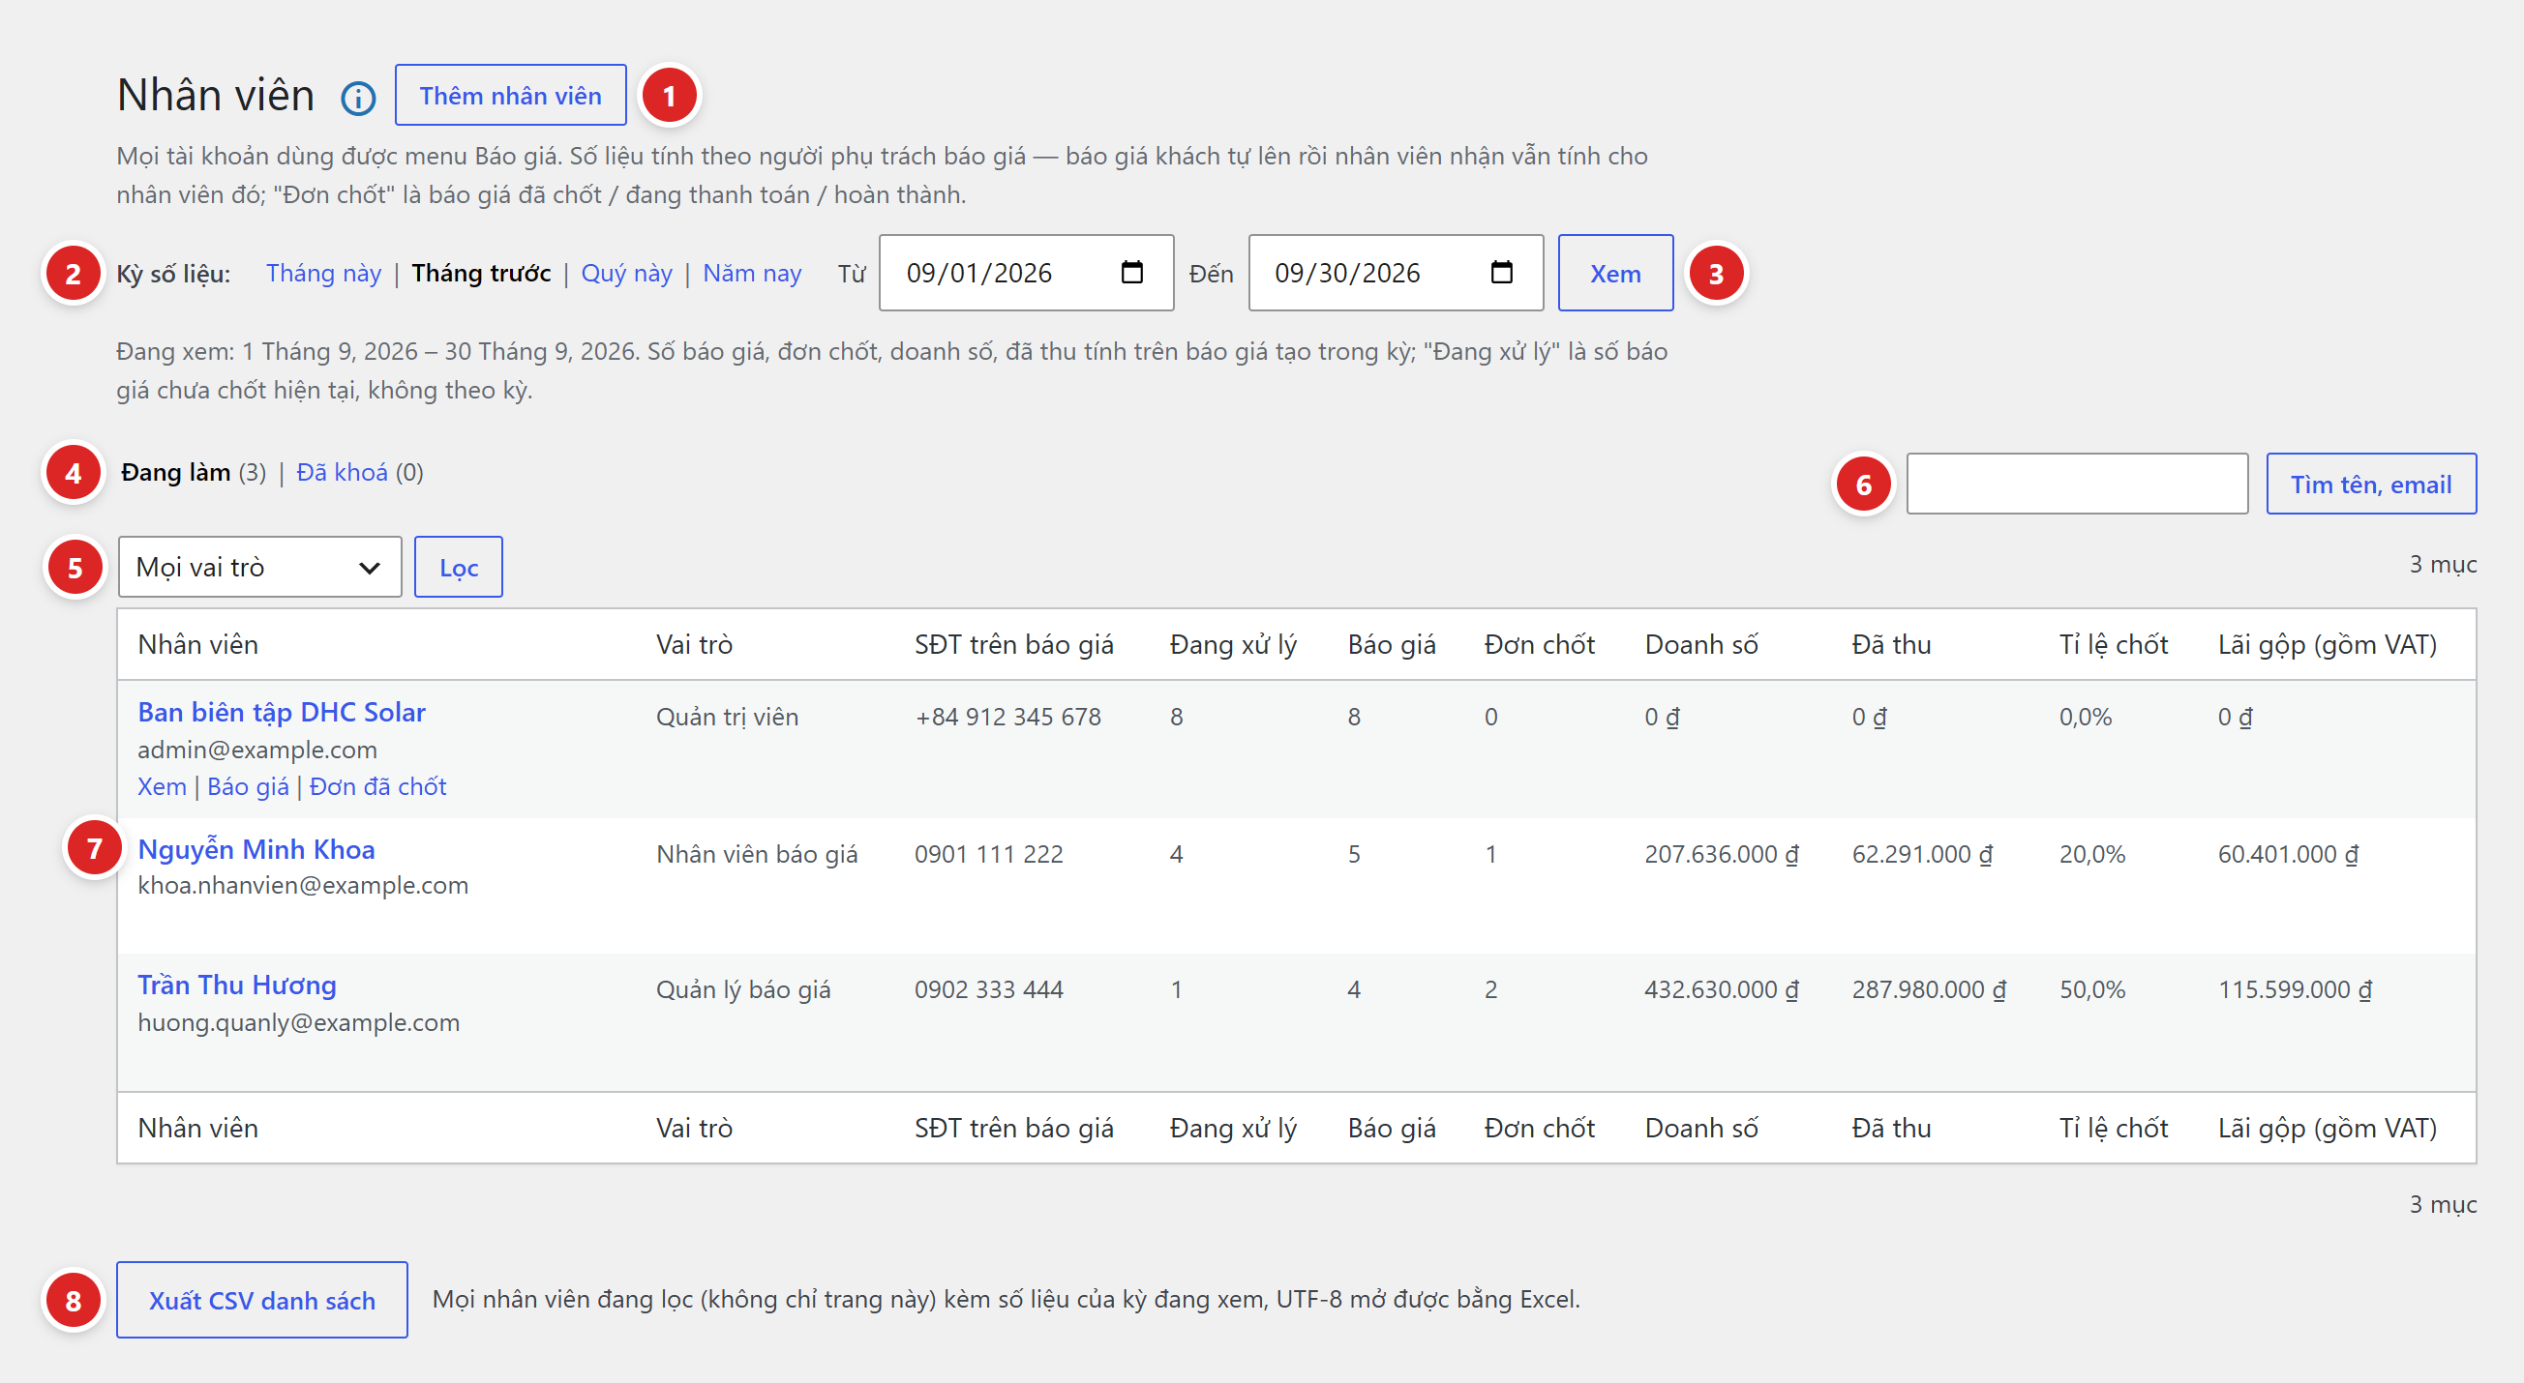Open the Đã khoá (0) tab

point(360,473)
